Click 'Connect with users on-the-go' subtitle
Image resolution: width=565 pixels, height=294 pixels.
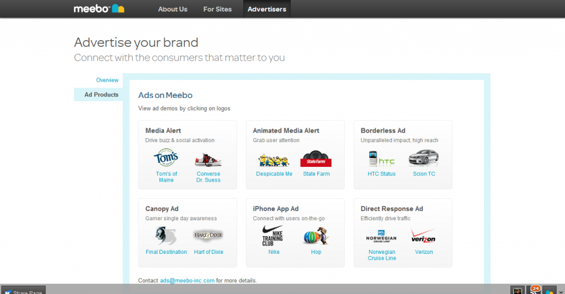pyautogui.click(x=289, y=218)
